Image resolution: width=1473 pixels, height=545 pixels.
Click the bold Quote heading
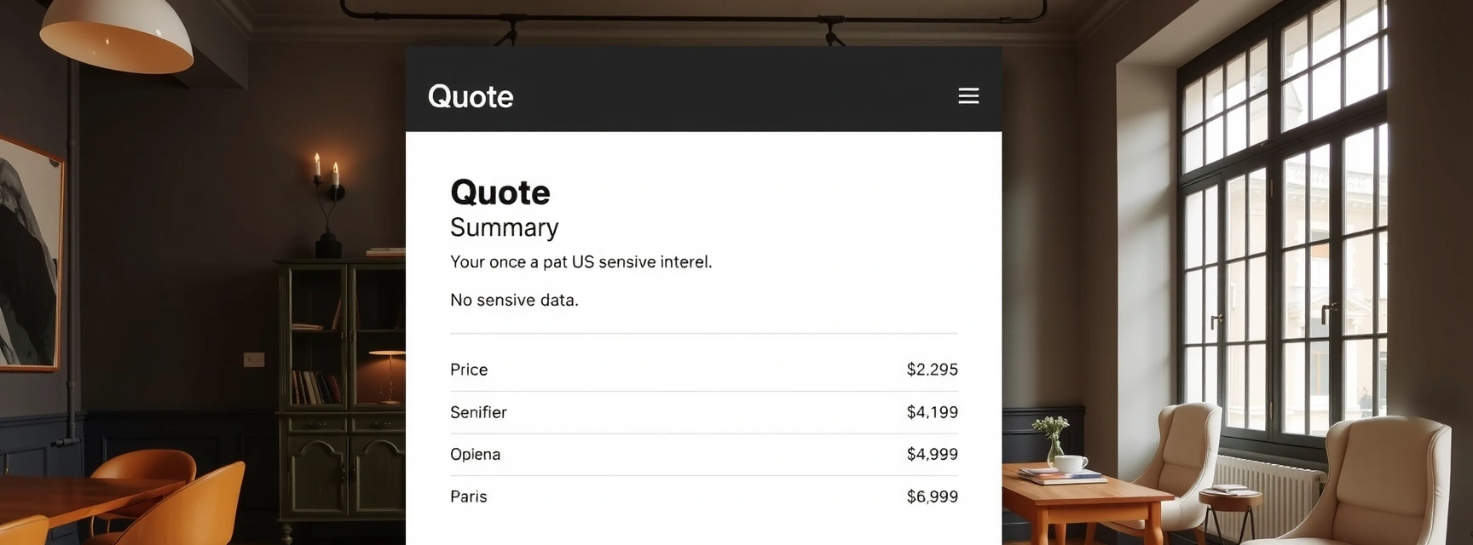coord(500,192)
